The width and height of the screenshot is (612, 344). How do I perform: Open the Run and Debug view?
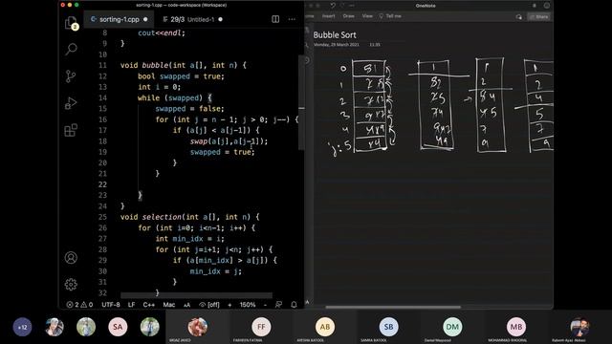point(71,103)
